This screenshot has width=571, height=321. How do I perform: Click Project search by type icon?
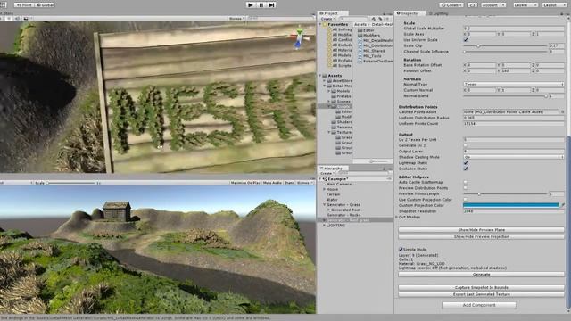(x=374, y=19)
